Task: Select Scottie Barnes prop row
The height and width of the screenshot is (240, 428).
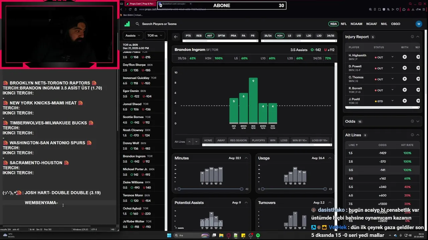Action: point(142,120)
